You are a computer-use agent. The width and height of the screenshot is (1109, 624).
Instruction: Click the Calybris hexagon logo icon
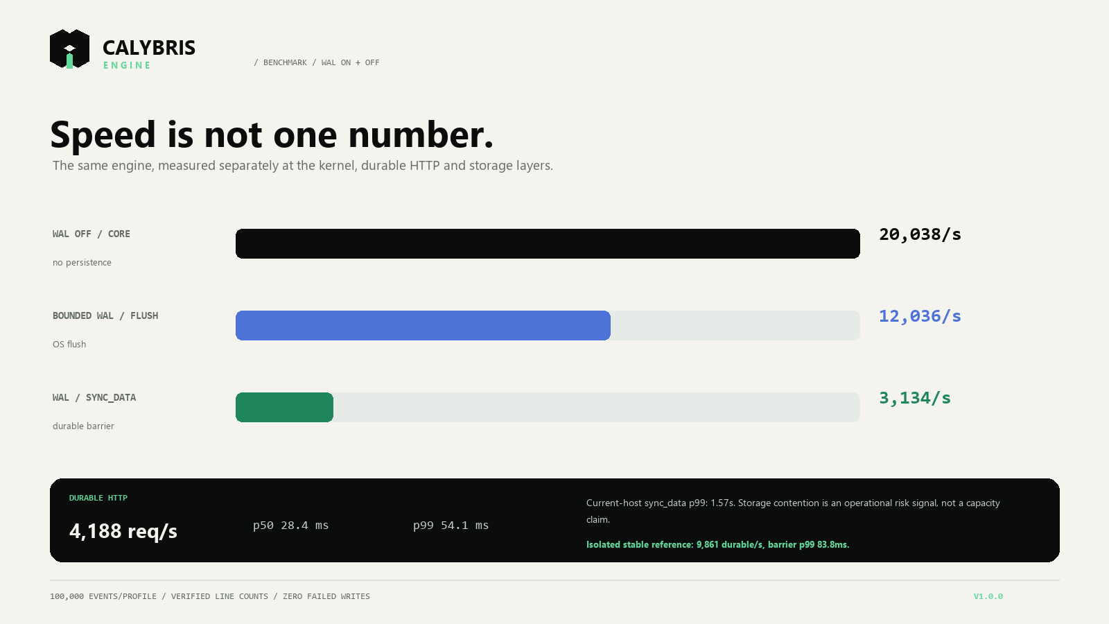click(69, 49)
